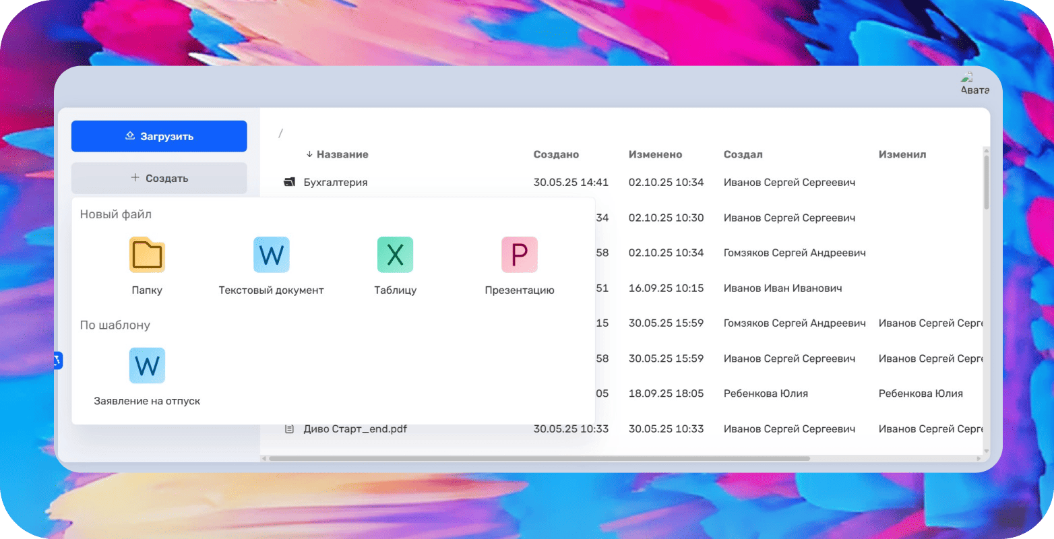The image size is (1054, 539).
Task: Open the Заявление на отпуск template
Action: 147,366
